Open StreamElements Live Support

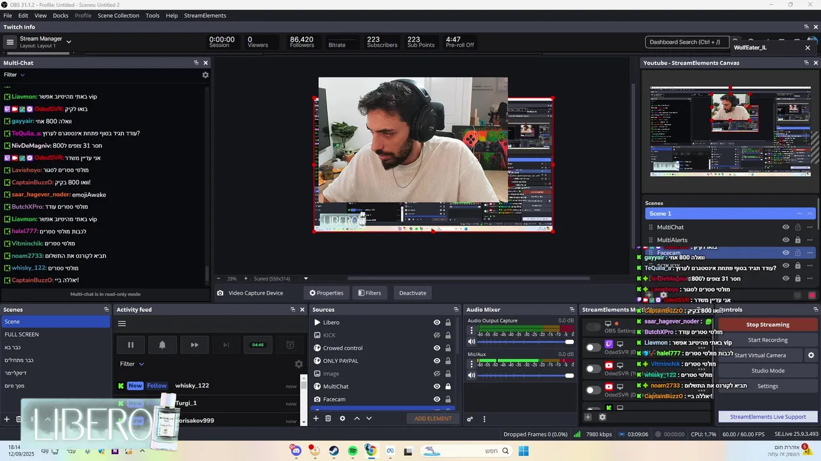768,417
